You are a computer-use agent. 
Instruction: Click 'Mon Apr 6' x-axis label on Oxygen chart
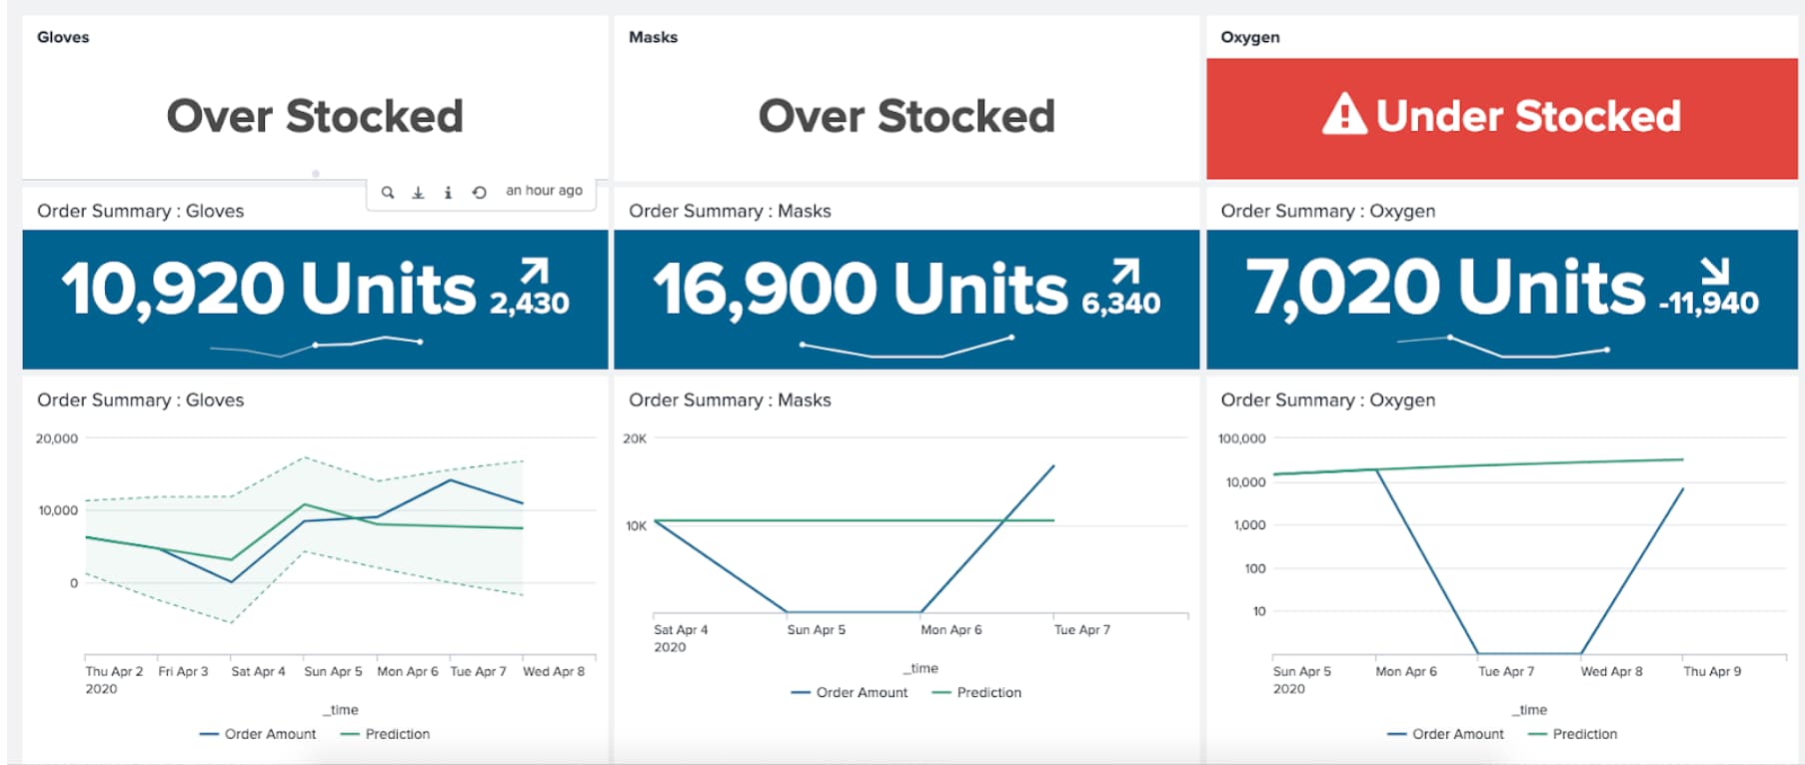[1406, 671]
